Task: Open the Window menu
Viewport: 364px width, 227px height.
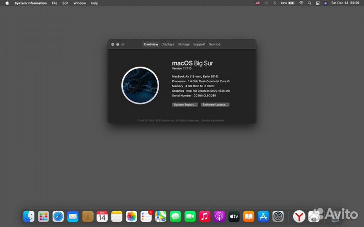Action: click(x=80, y=3)
